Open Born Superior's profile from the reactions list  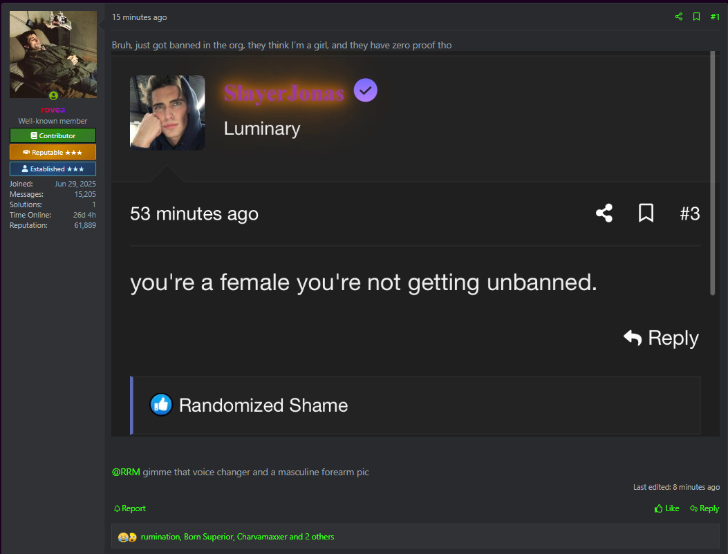[x=209, y=537]
